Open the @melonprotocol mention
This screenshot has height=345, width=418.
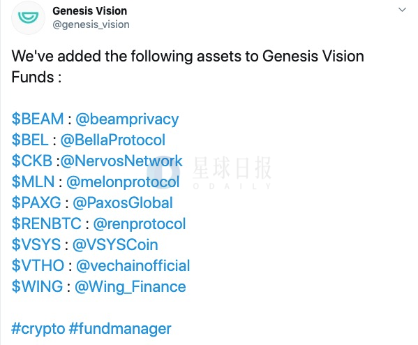point(123,182)
